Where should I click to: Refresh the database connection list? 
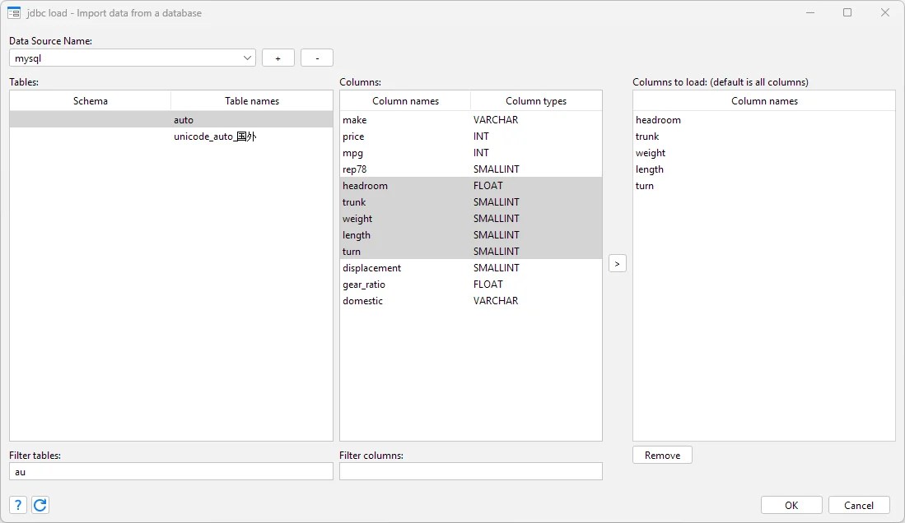pyautogui.click(x=40, y=504)
